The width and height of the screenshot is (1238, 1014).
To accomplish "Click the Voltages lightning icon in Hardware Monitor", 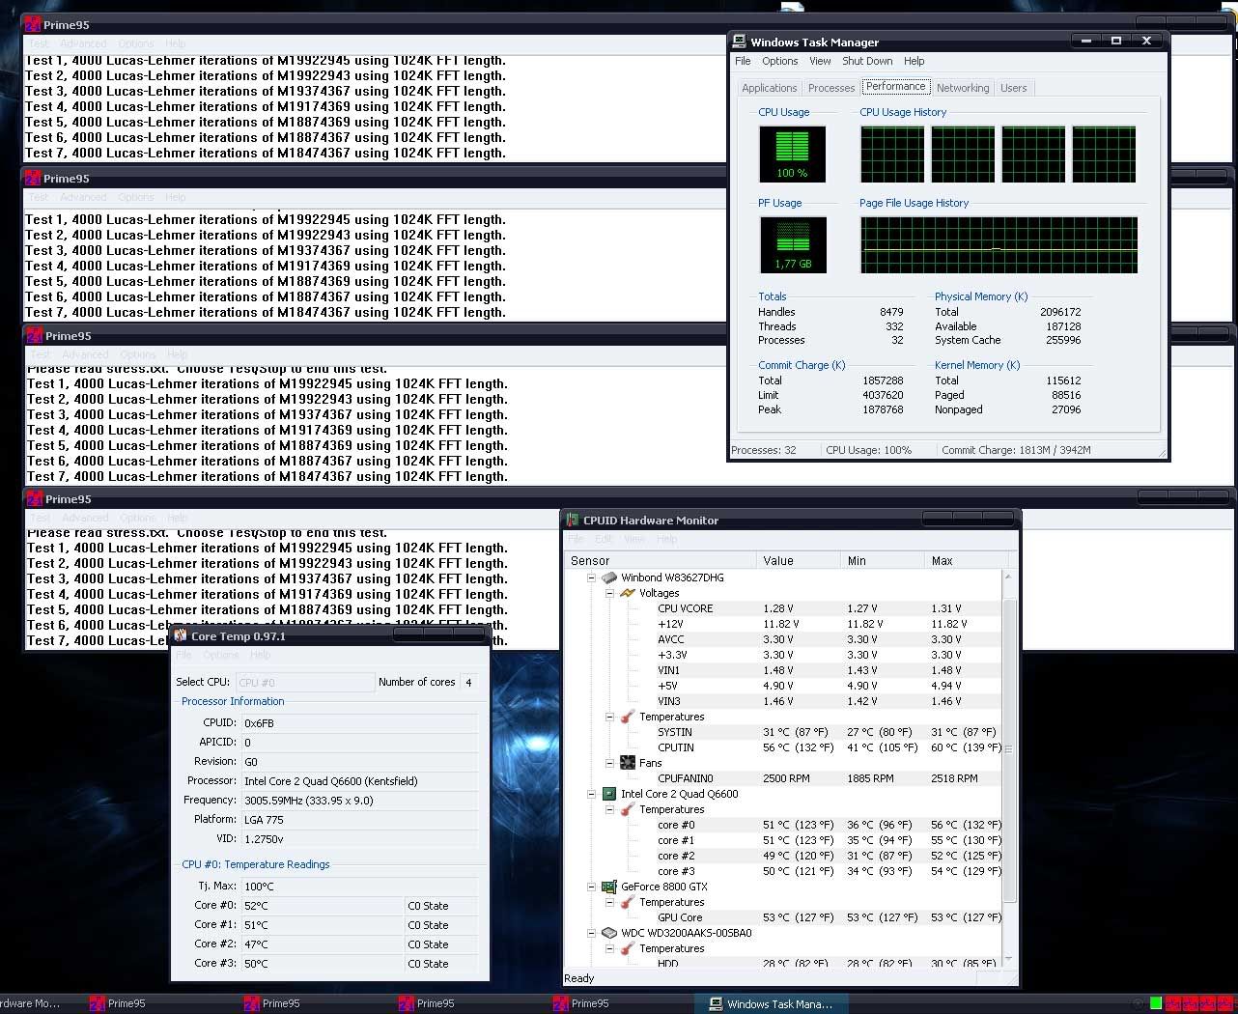I will point(628,593).
